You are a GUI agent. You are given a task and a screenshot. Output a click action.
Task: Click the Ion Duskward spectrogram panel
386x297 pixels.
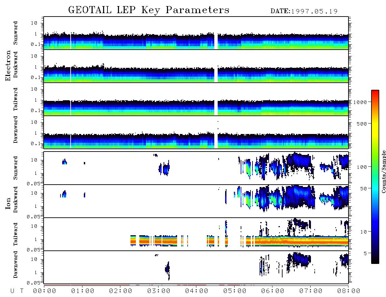[196, 201]
